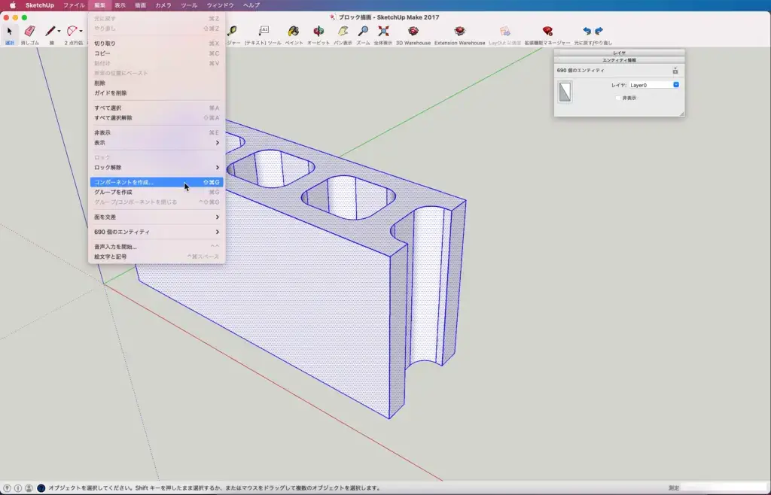Viewport: 771px width, 495px height.
Task: Open the ヘルプ menu
Action: 251,5
